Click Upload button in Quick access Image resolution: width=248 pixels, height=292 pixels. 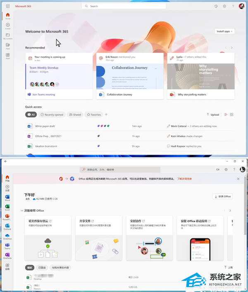213,115
